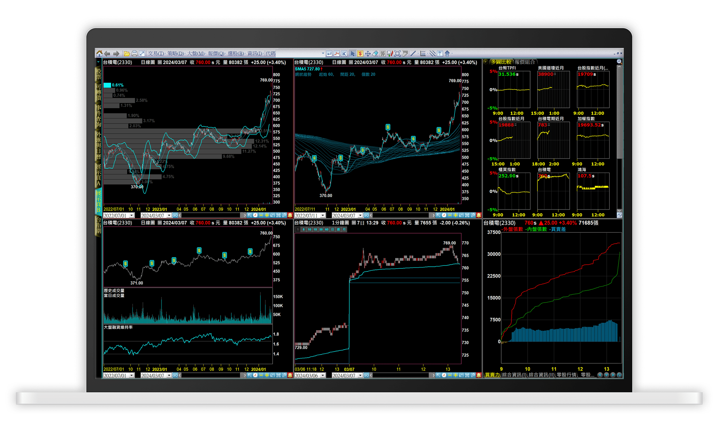Select the eraser tool in the toolbar
721x432 pixels.
click(375, 53)
